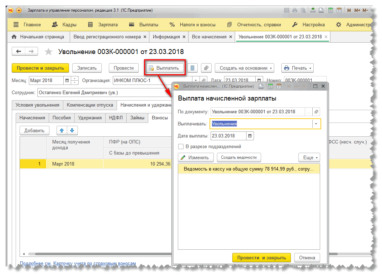Expand the Еще dropdown in dialog
The width and height of the screenshot is (382, 276).
(309, 157)
